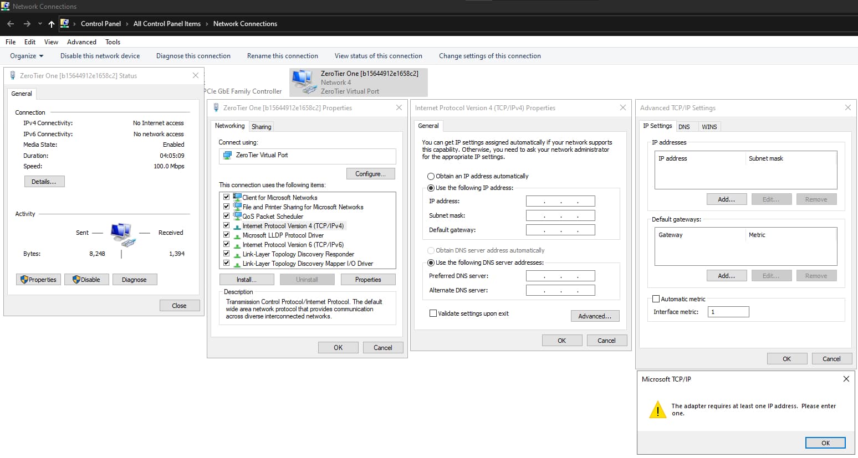The width and height of the screenshot is (858, 458).
Task: Enable Automatic metric checkbox
Action: tap(656, 299)
